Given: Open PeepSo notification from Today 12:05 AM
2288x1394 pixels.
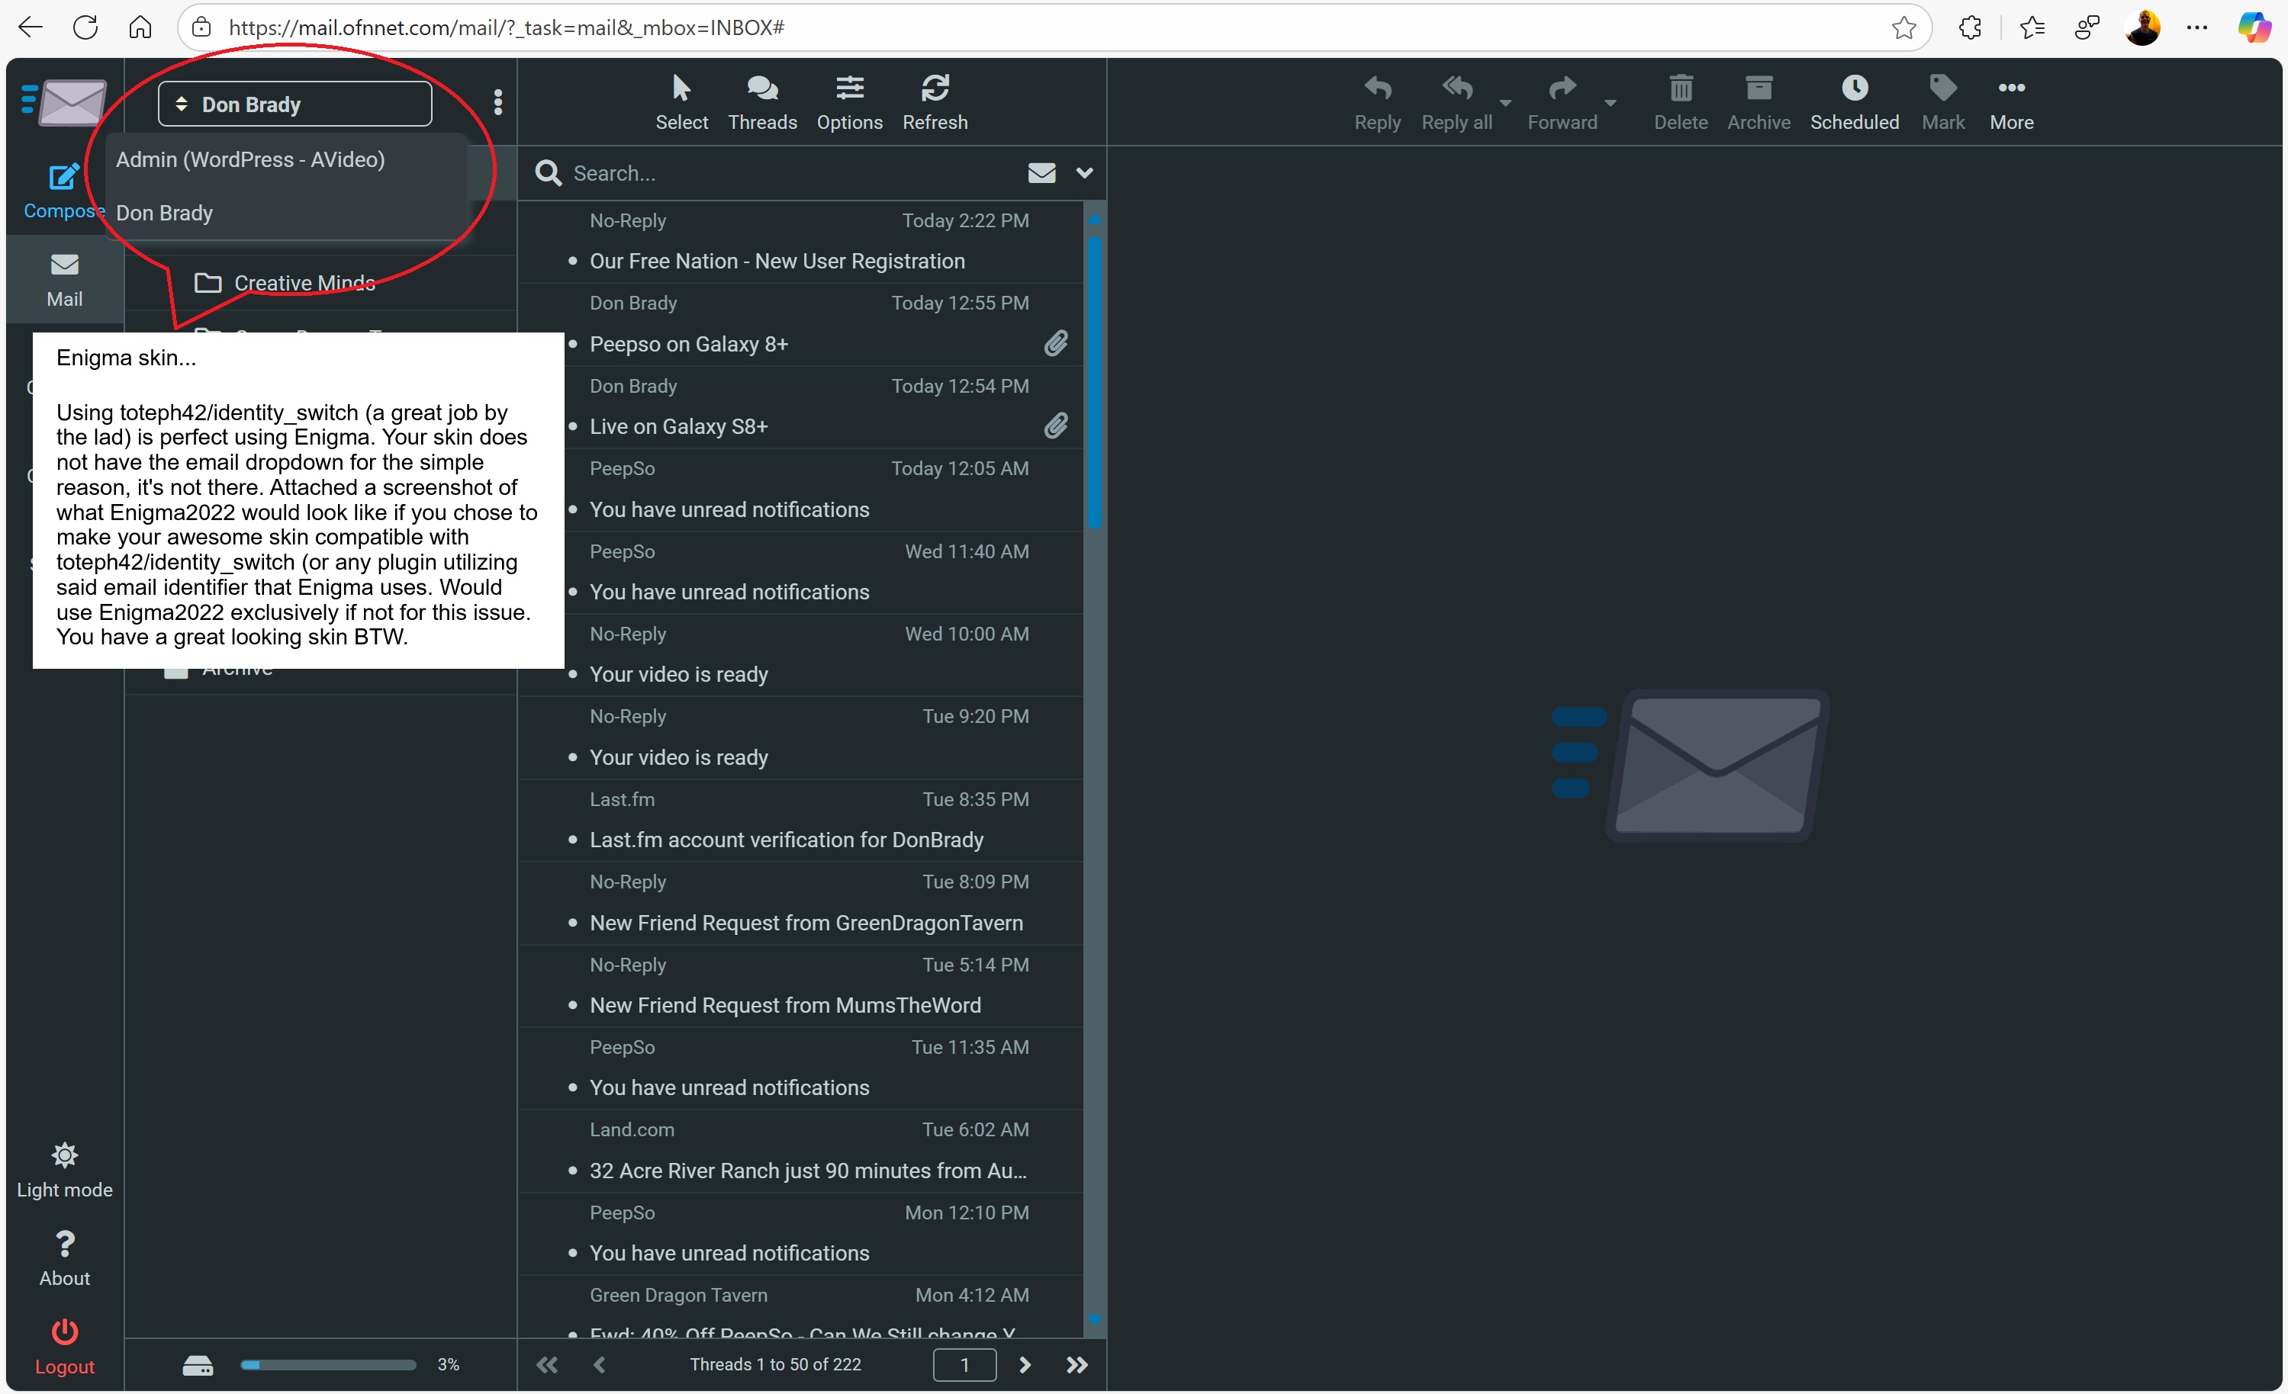Looking at the screenshot, I should click(x=801, y=490).
